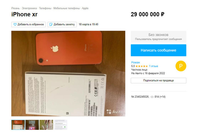This screenshot has height=132, width=198.
Task: Click the Avito watermark logo on photo
Action: [x=115, y=112]
